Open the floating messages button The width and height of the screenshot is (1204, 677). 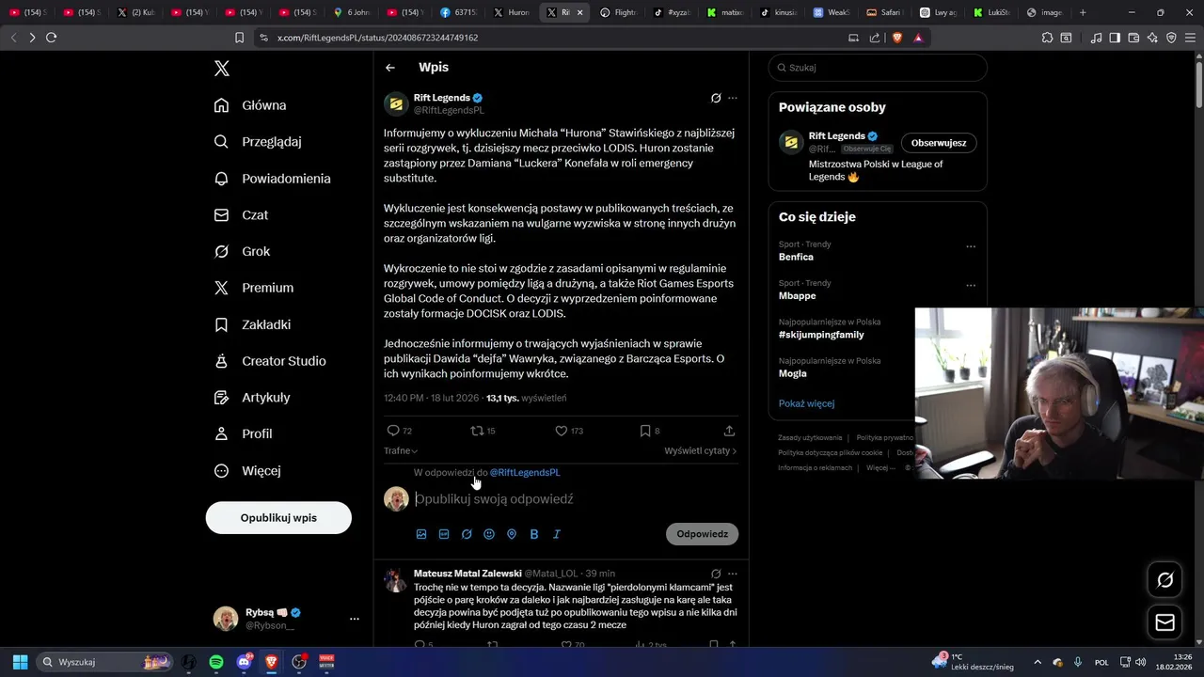click(x=1164, y=622)
